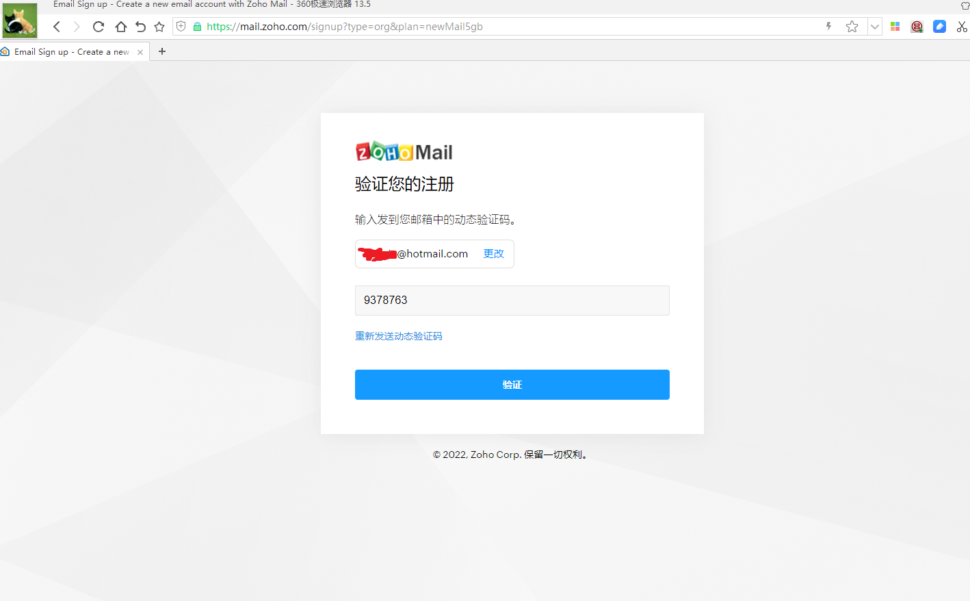Click the verification code field with 9378763
Screen dimensions: 970x601
[512, 300]
